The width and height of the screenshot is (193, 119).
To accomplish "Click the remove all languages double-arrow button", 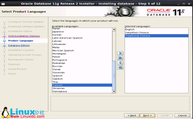I will [120, 67].
